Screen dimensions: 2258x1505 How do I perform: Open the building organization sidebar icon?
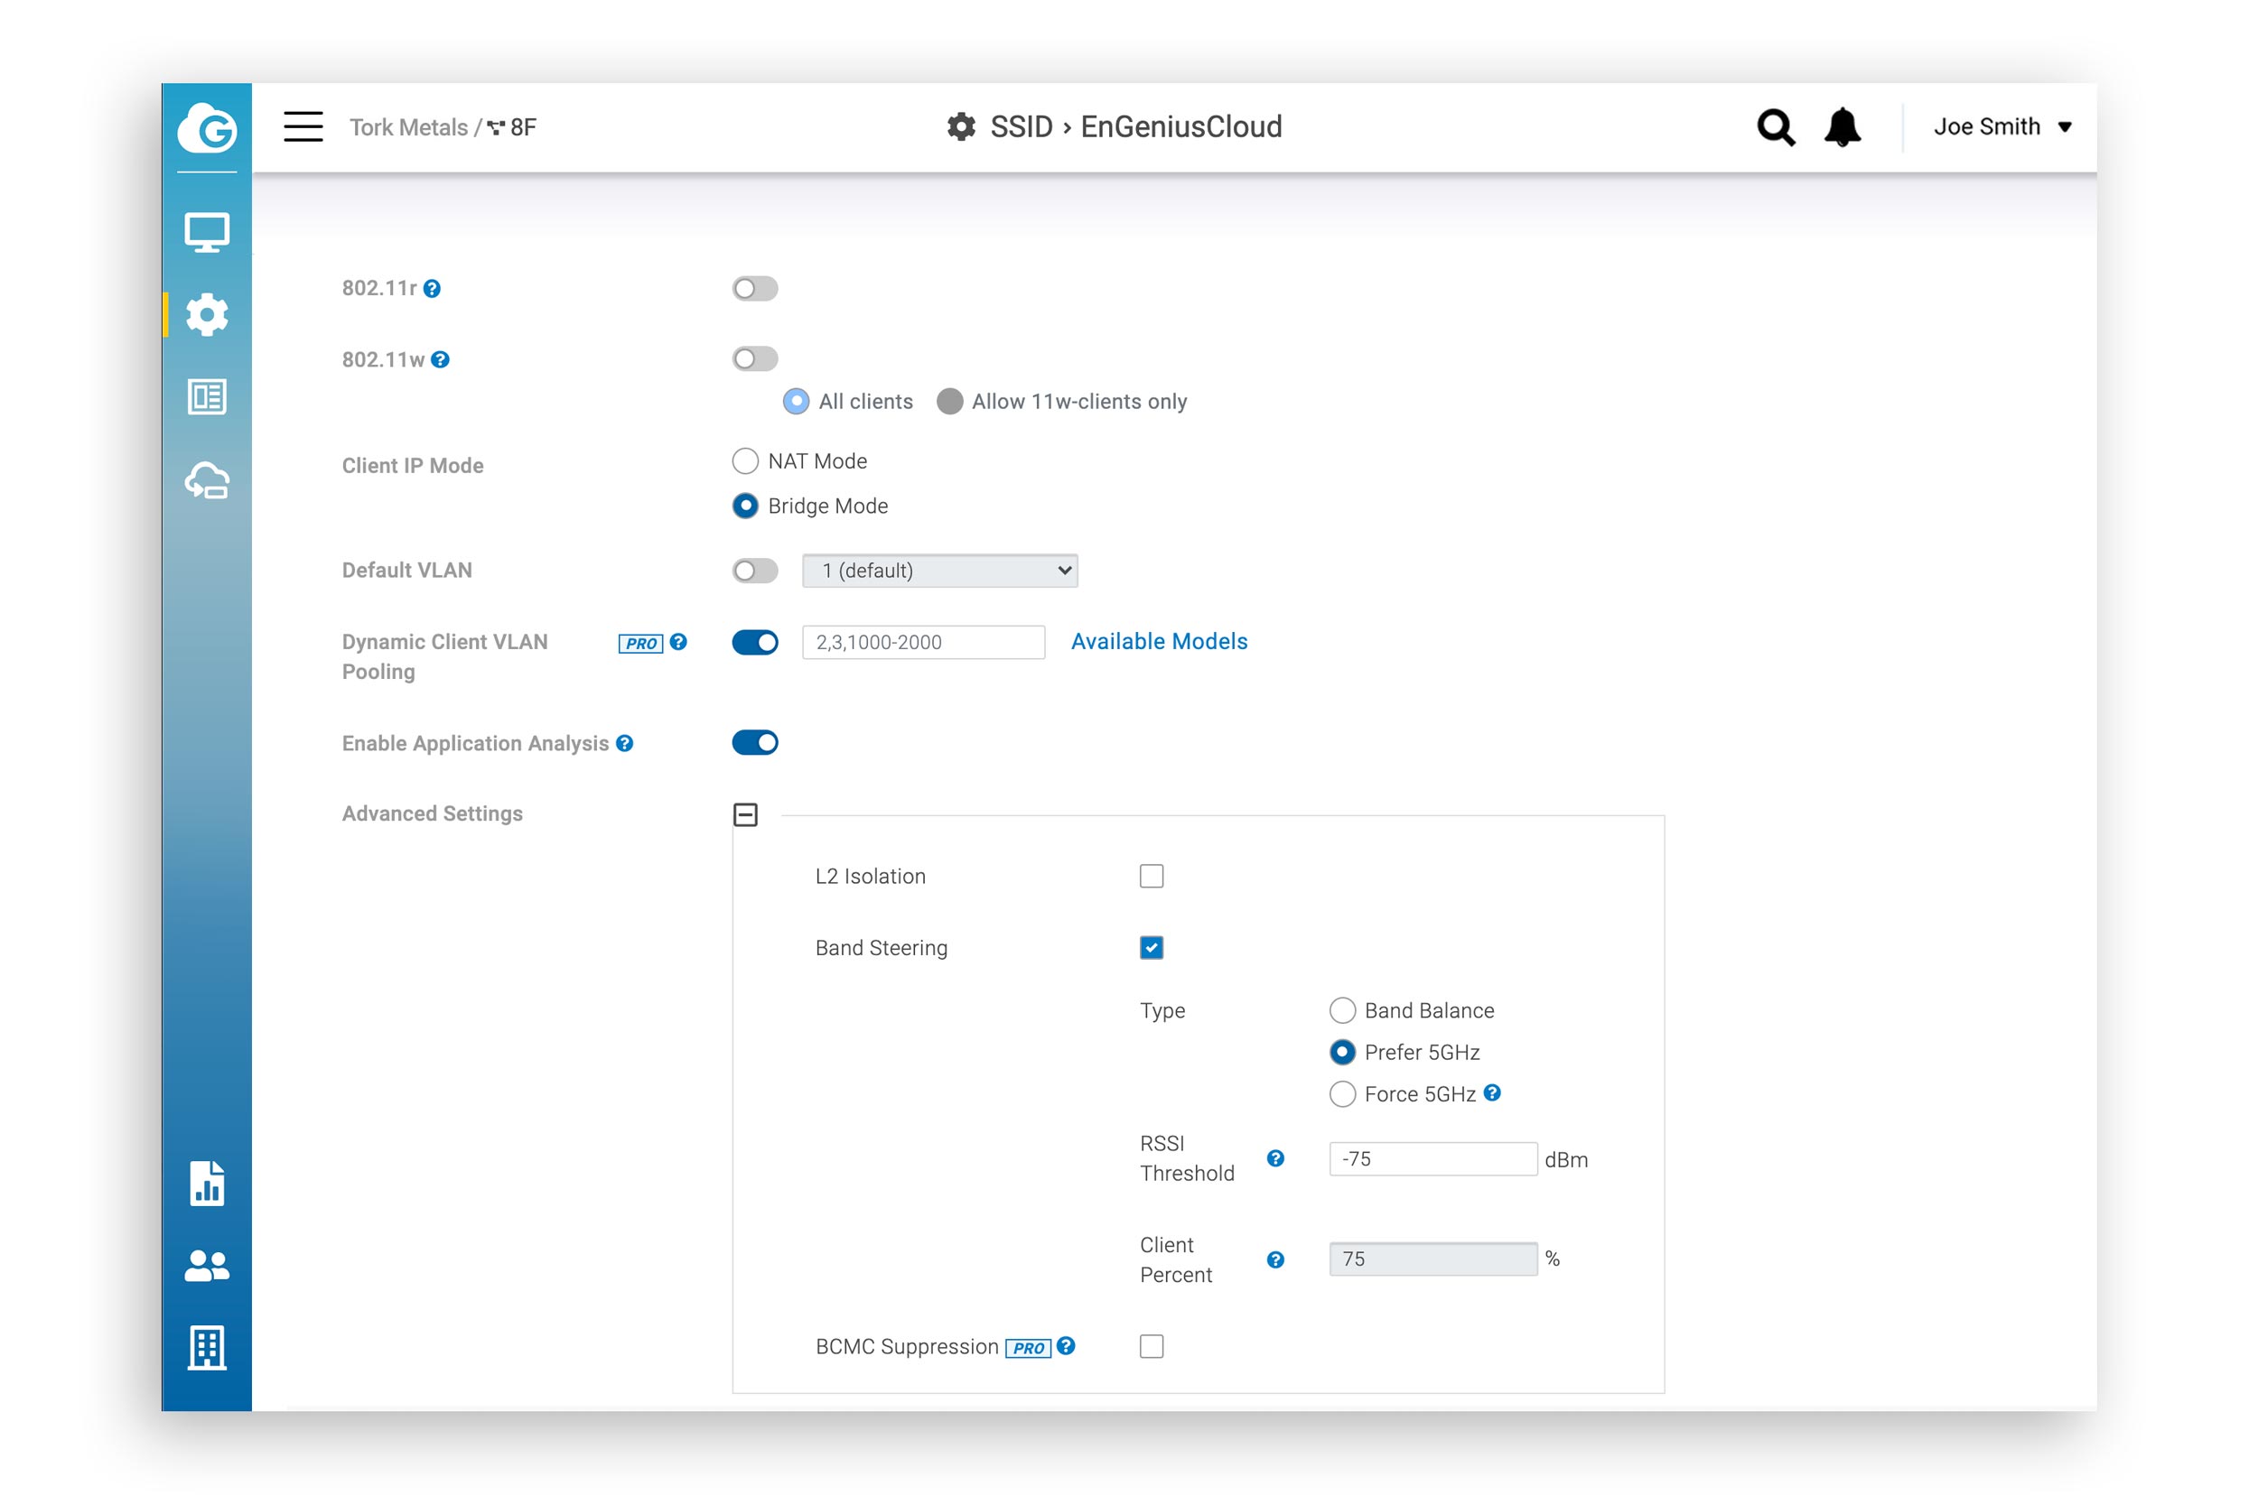pyautogui.click(x=207, y=1348)
